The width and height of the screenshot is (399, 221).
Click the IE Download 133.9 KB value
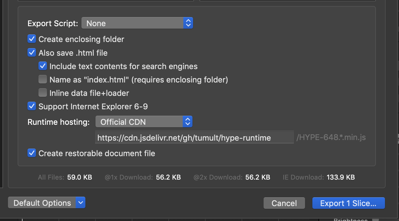tap(340, 177)
